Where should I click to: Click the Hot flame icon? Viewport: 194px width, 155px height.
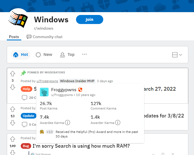pyautogui.click(x=16, y=55)
